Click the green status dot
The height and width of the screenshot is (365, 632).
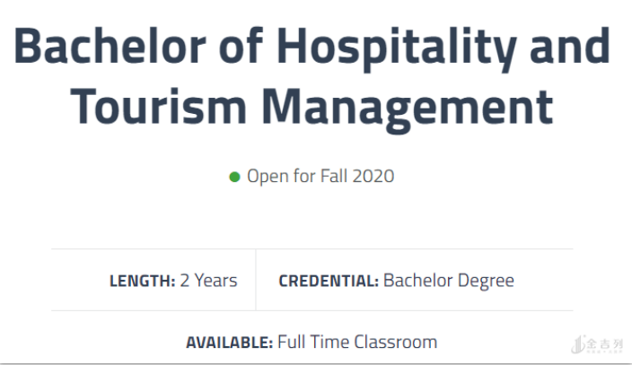click(x=235, y=177)
